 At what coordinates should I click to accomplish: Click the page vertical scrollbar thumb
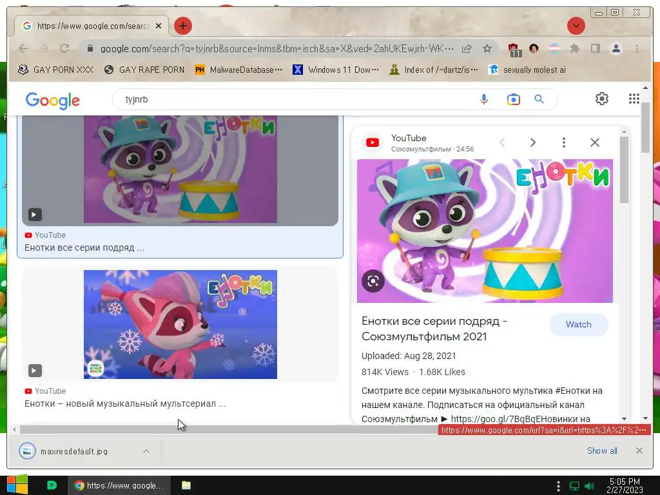click(645, 127)
